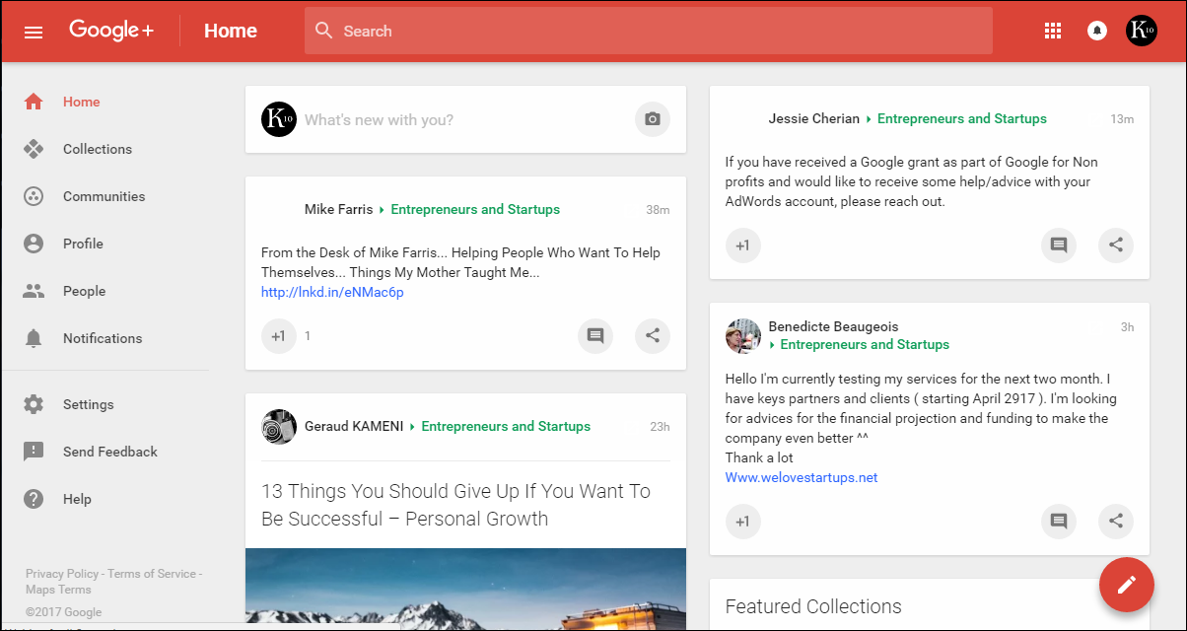Click the Notifications bell icon in sidebar
1187x631 pixels.
34,338
